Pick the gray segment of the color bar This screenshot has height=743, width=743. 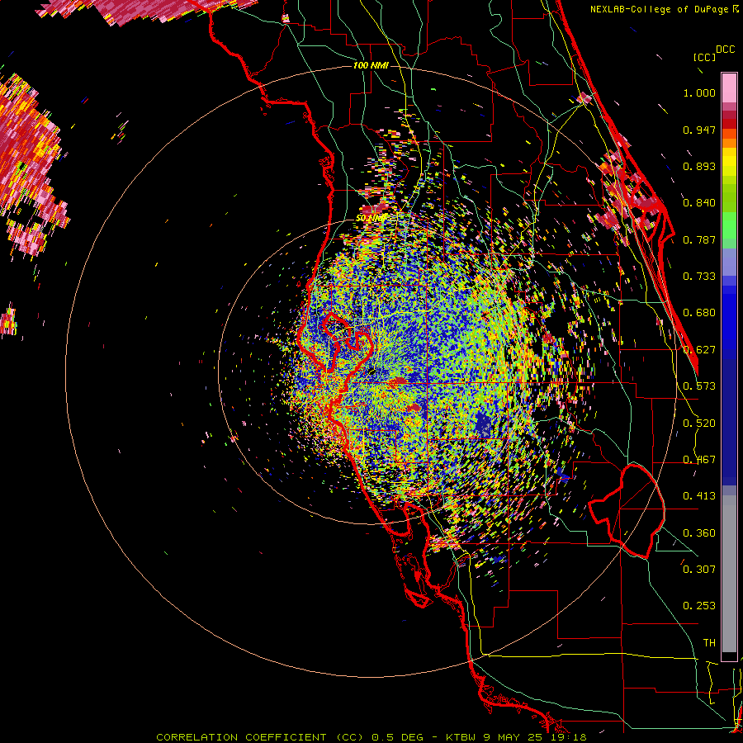729,574
